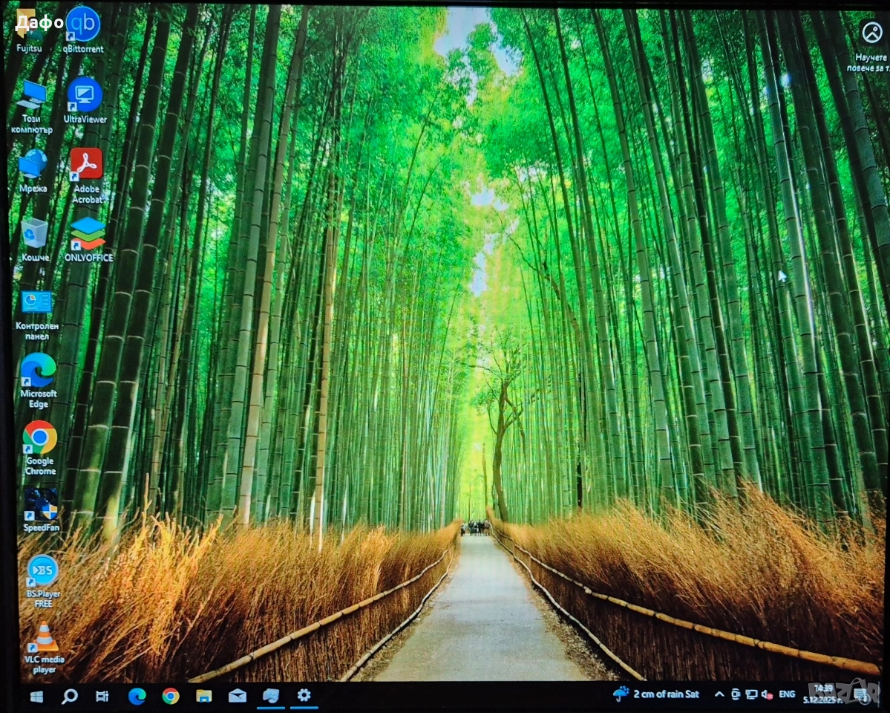
Task: Open Task View in the taskbar
Action: [x=102, y=696]
